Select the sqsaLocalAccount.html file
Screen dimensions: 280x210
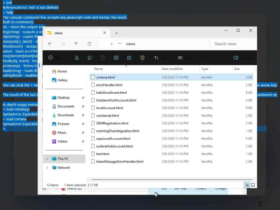[x=171, y=139]
